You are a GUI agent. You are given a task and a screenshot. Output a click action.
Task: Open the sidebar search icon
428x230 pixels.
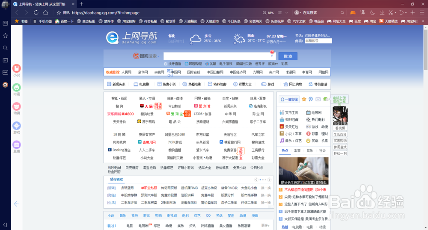(5, 48)
